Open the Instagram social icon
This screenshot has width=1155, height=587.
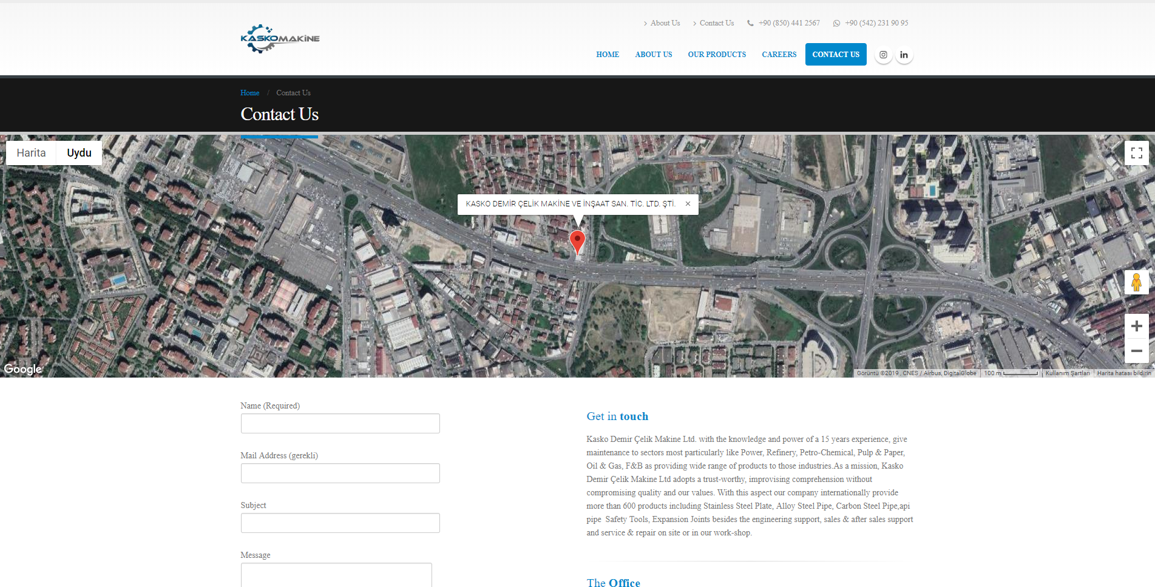pyautogui.click(x=883, y=55)
